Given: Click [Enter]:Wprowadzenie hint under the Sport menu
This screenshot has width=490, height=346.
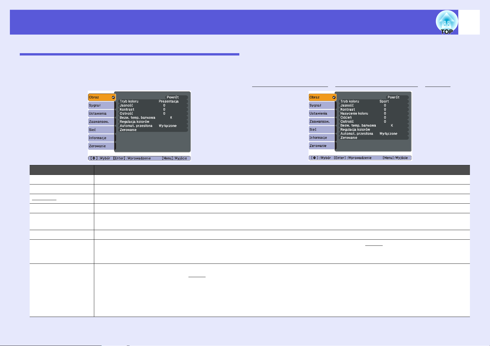Looking at the screenshot, I should 353,158.
